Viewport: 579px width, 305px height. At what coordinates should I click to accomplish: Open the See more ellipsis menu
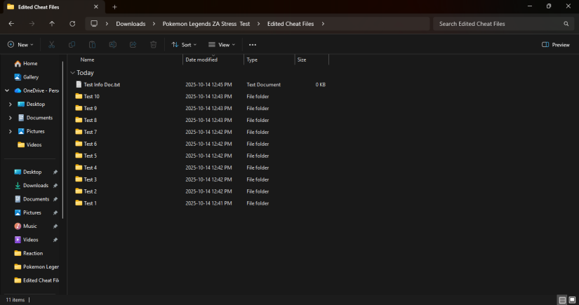(x=253, y=45)
